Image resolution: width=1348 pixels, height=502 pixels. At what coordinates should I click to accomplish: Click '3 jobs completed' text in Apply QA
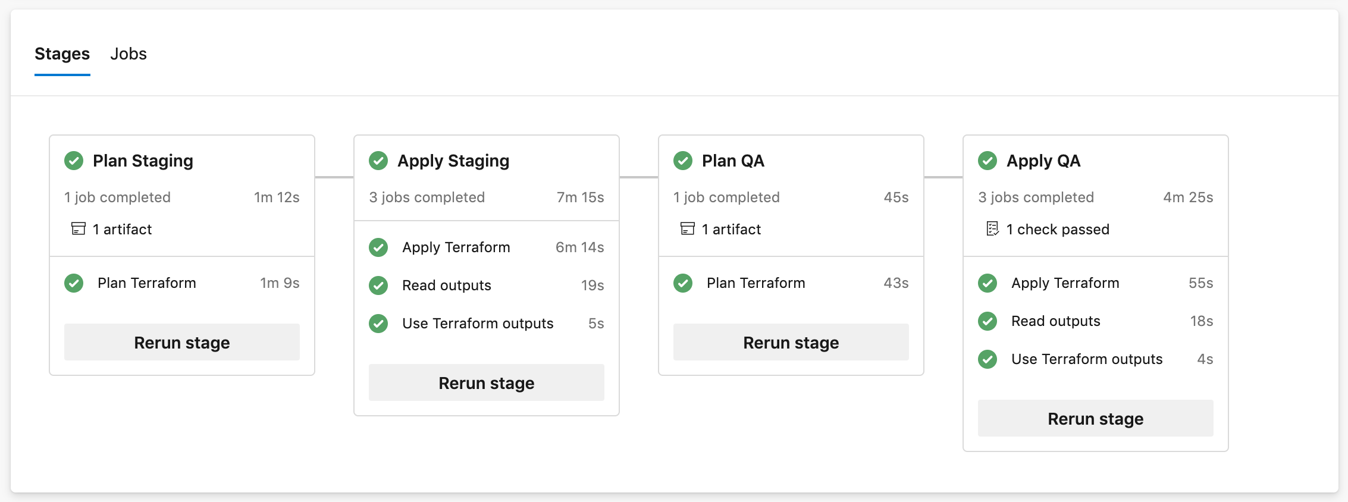(x=1036, y=197)
